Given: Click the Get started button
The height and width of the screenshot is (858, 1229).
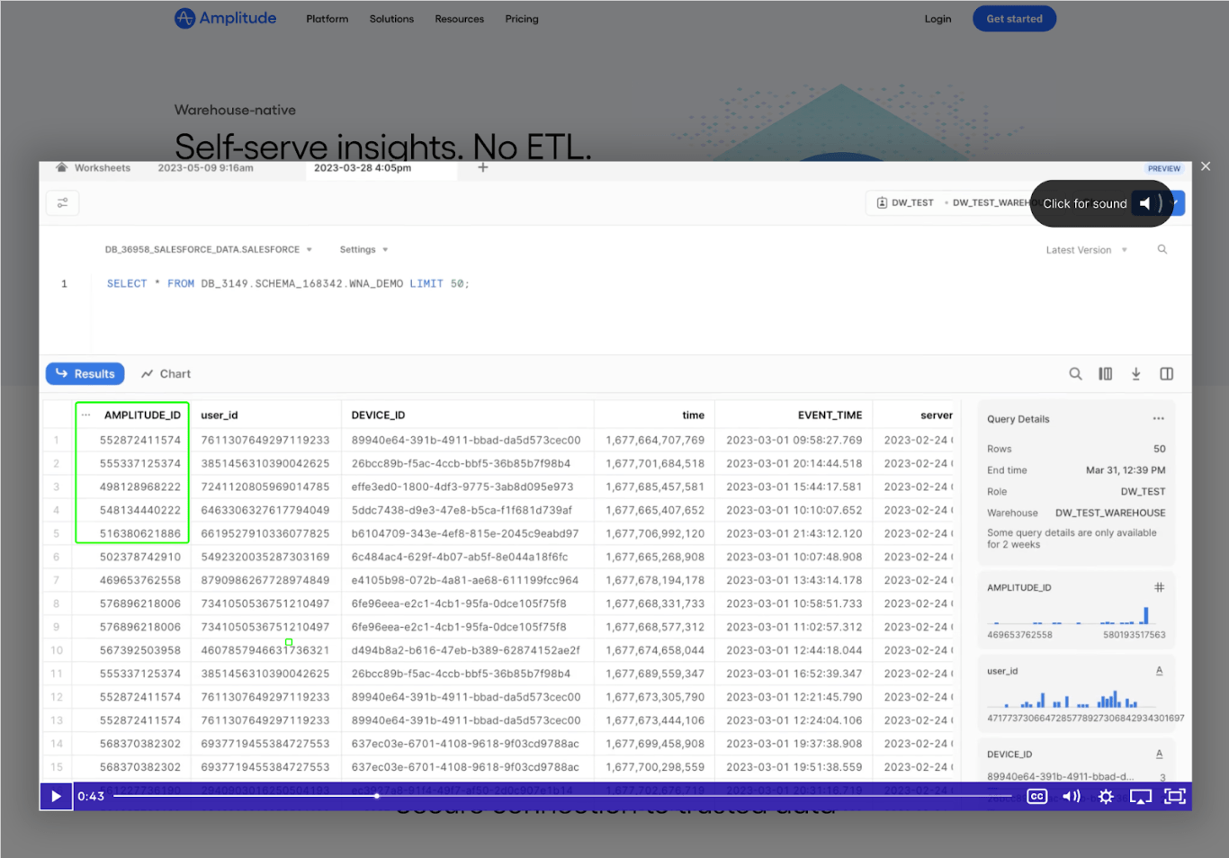Looking at the screenshot, I should [1014, 19].
